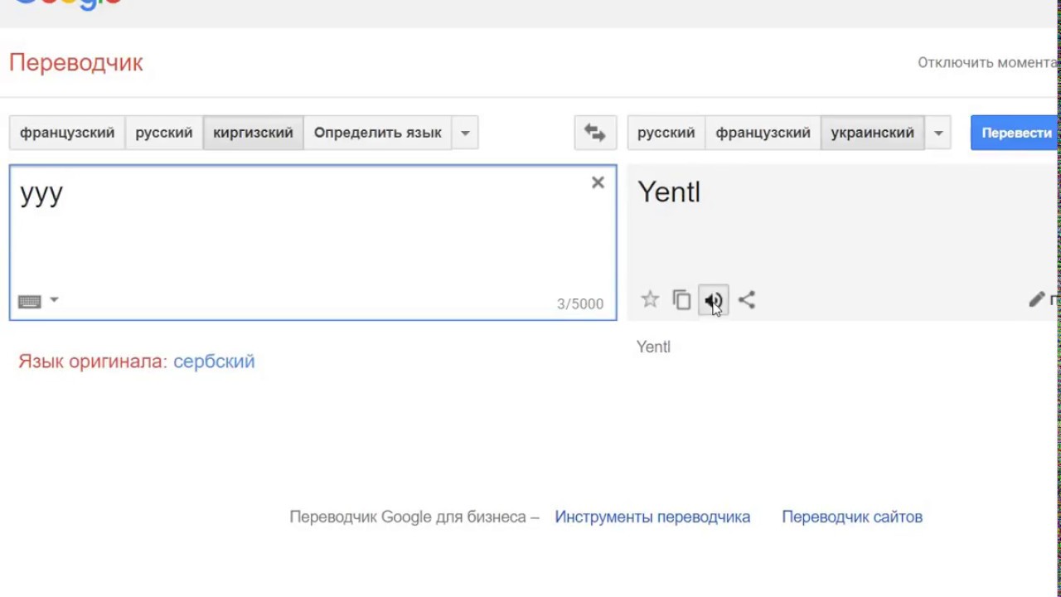This screenshot has height=597, width=1061.
Task: Copy the translation with the copy icon
Action: coord(681,300)
